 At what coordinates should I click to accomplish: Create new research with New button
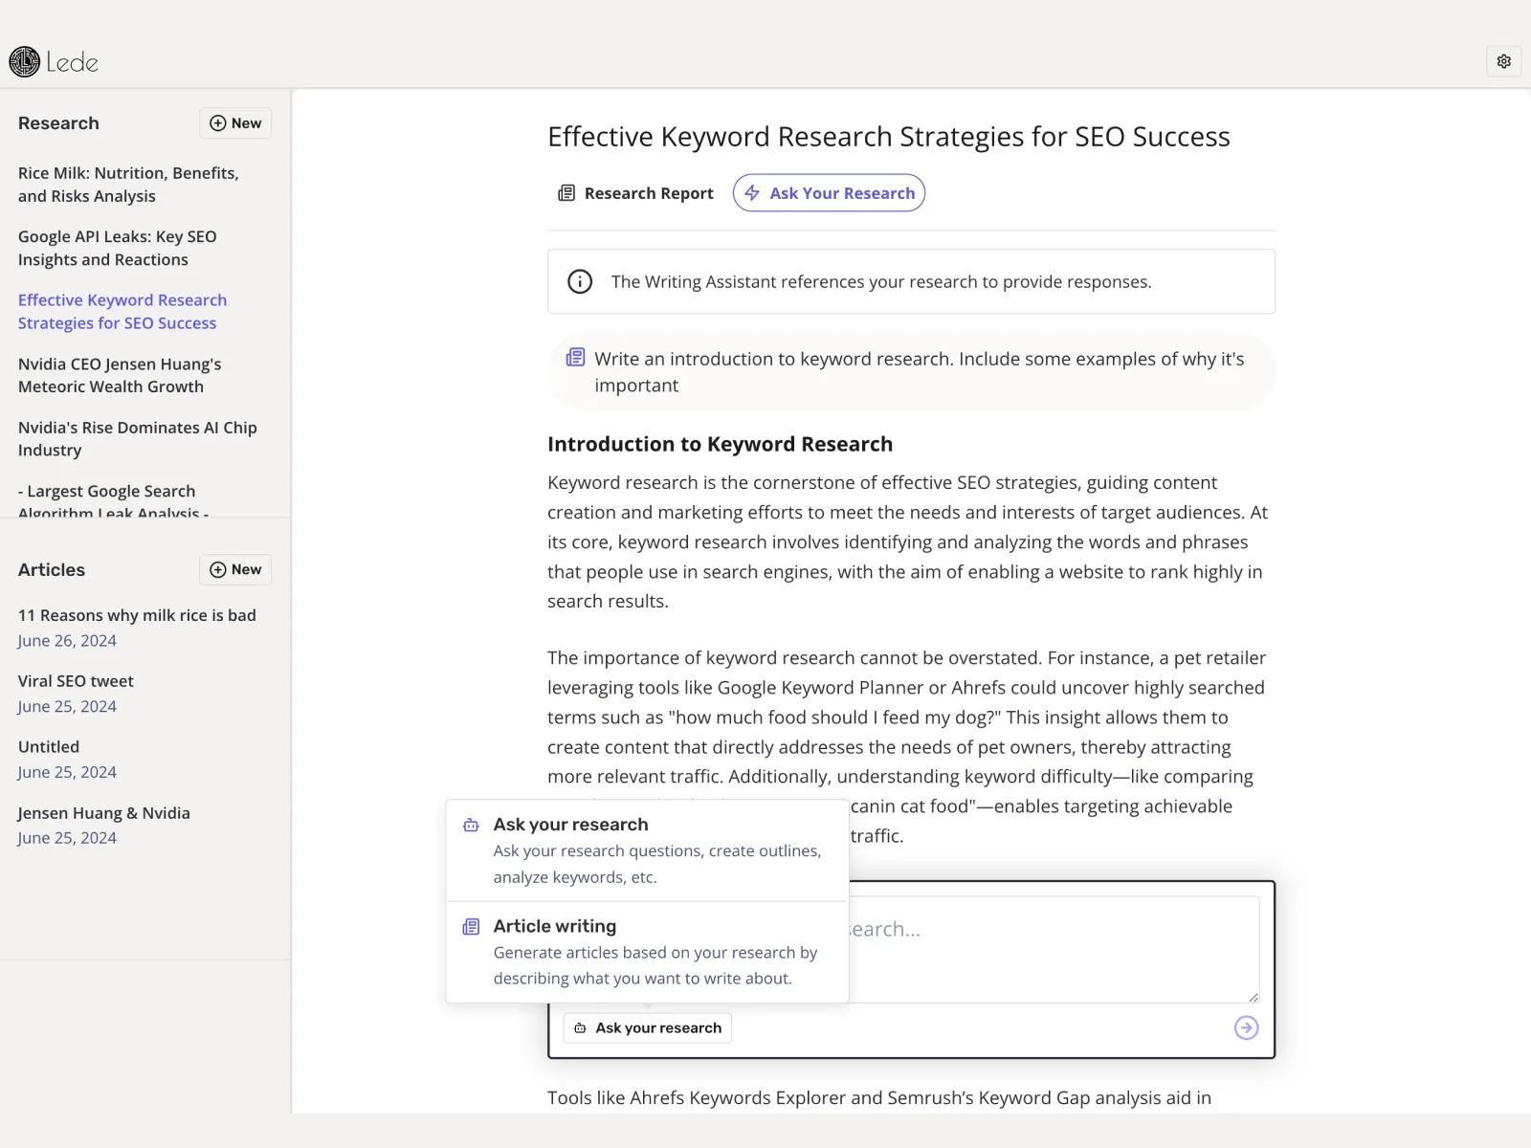(x=235, y=123)
